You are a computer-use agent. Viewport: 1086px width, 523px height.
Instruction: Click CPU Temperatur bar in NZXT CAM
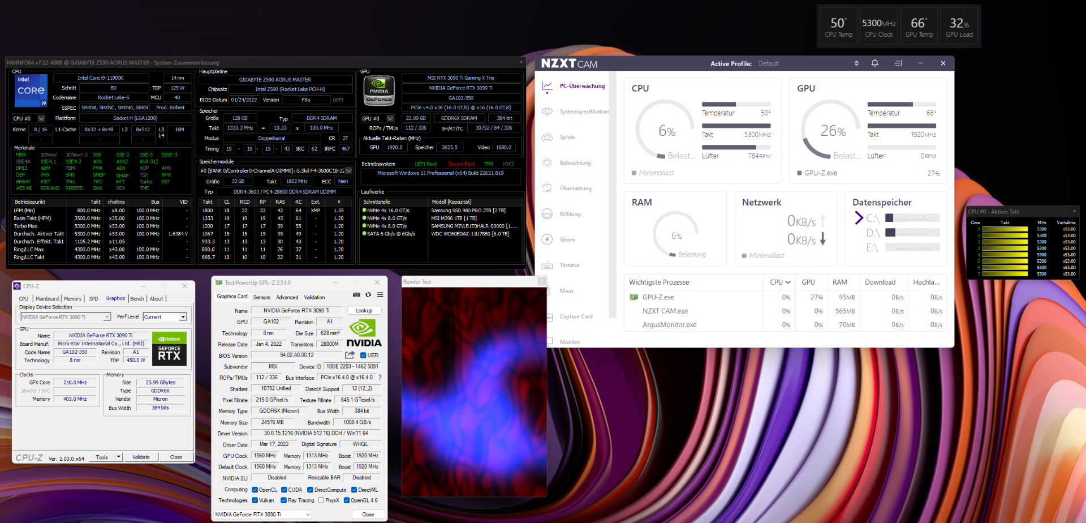click(736, 104)
